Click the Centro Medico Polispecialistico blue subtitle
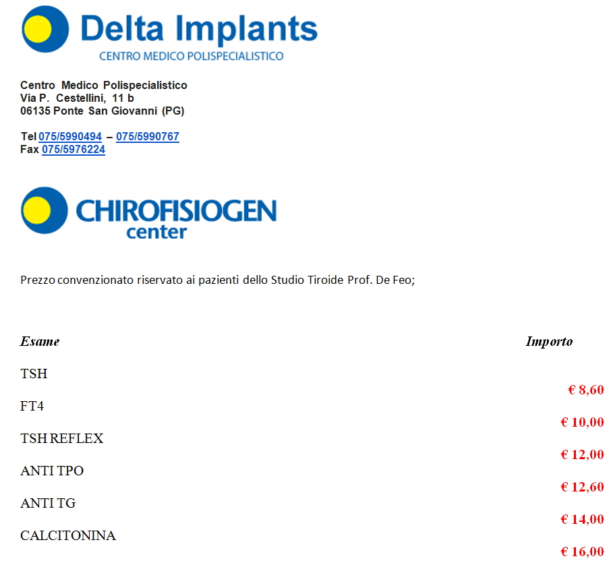This screenshot has width=609, height=565. tap(191, 57)
